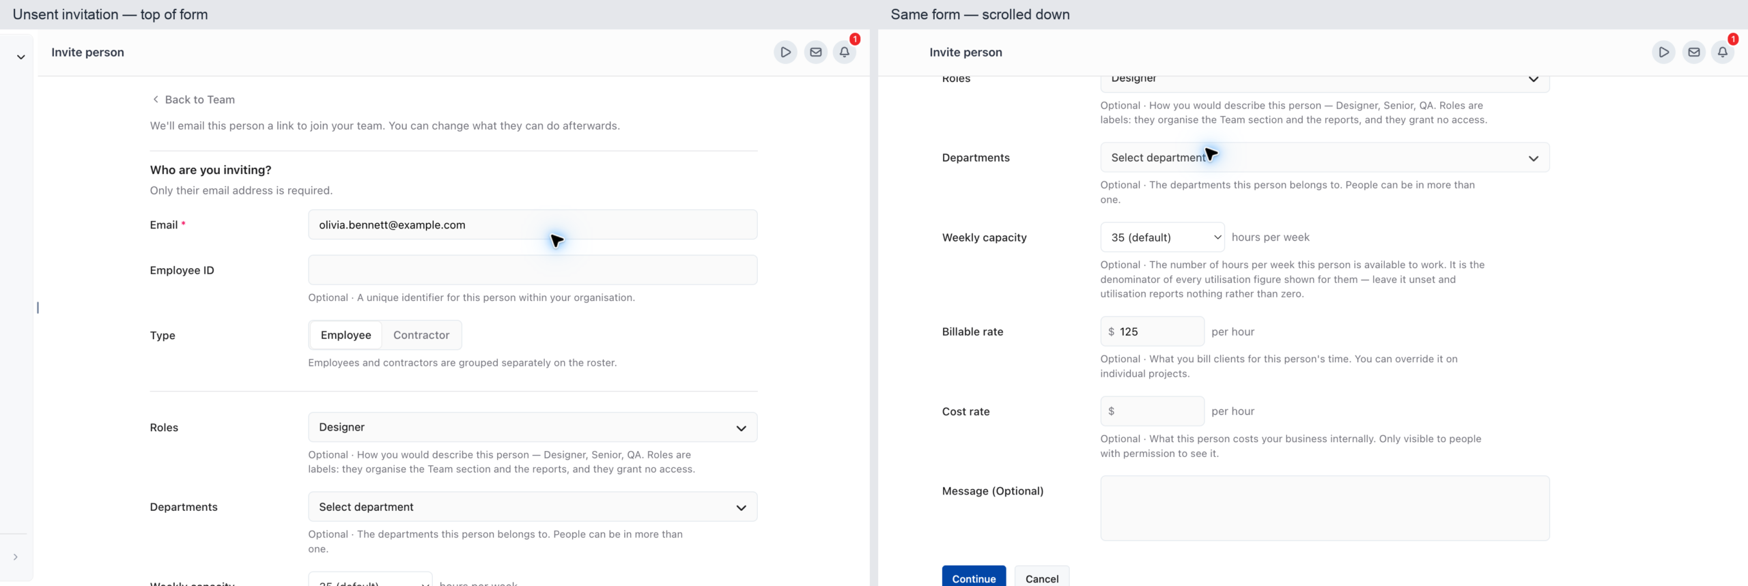Open the Roles dropdown showing Designer in the left panel
This screenshot has height=586, width=1748.
[x=533, y=427]
